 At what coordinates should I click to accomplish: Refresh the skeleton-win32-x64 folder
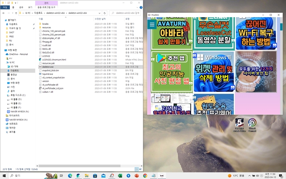coord(105,13)
